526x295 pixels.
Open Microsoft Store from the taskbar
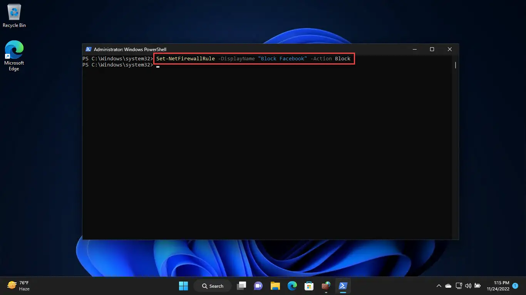309,286
